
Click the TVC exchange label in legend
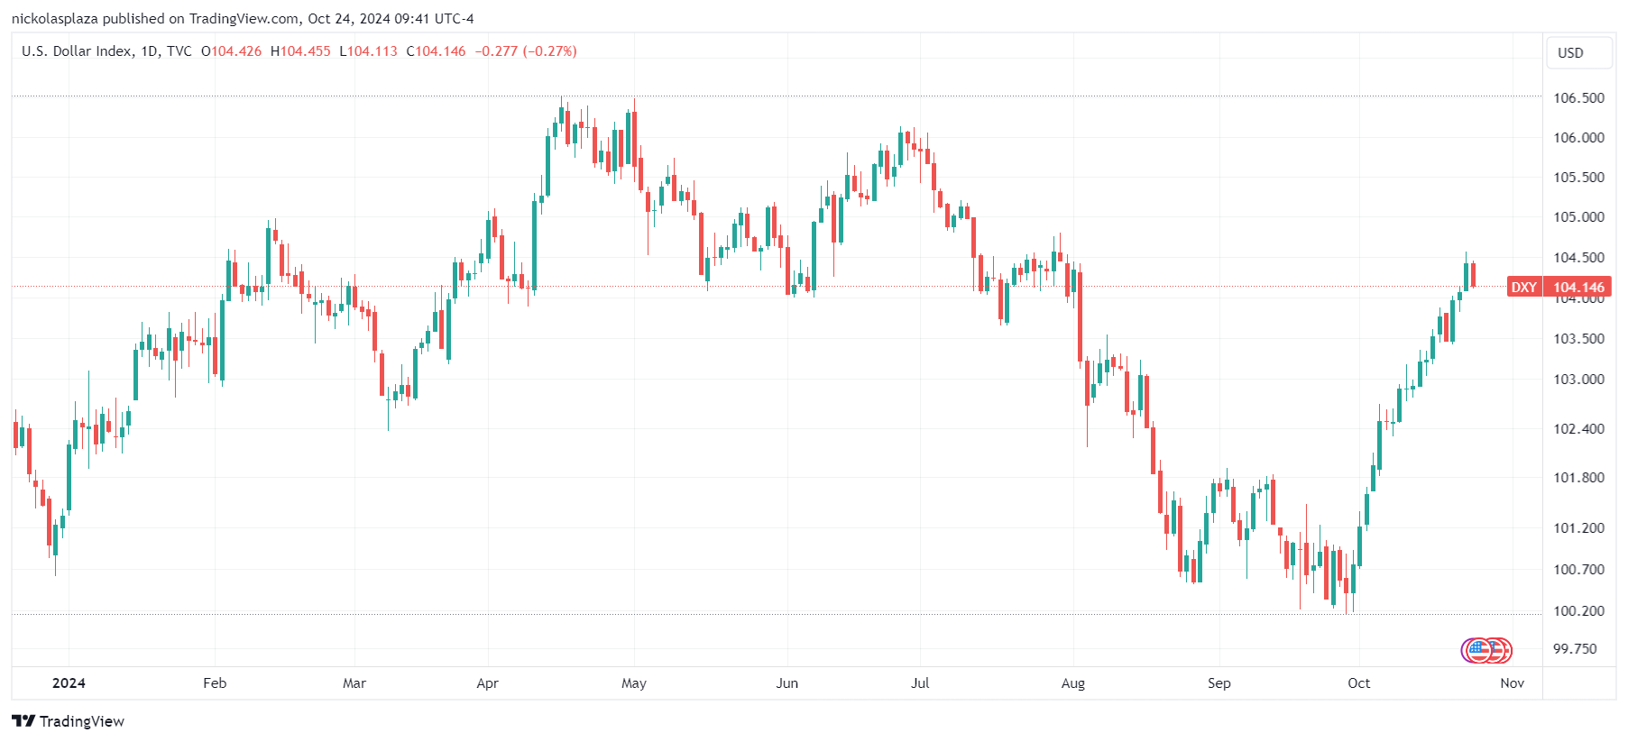point(179,51)
